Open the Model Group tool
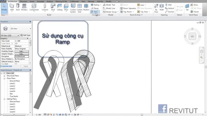 pyautogui.click(x=110, y=12)
